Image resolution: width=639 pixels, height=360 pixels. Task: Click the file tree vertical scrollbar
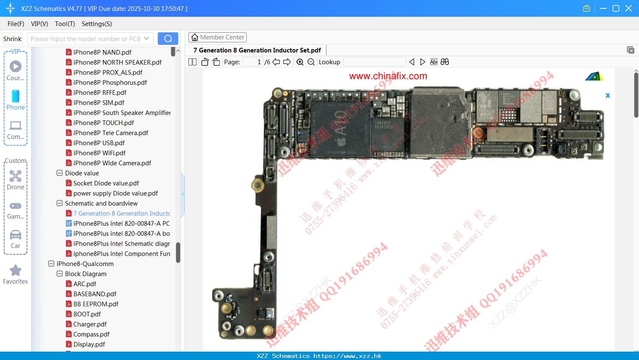(x=178, y=253)
